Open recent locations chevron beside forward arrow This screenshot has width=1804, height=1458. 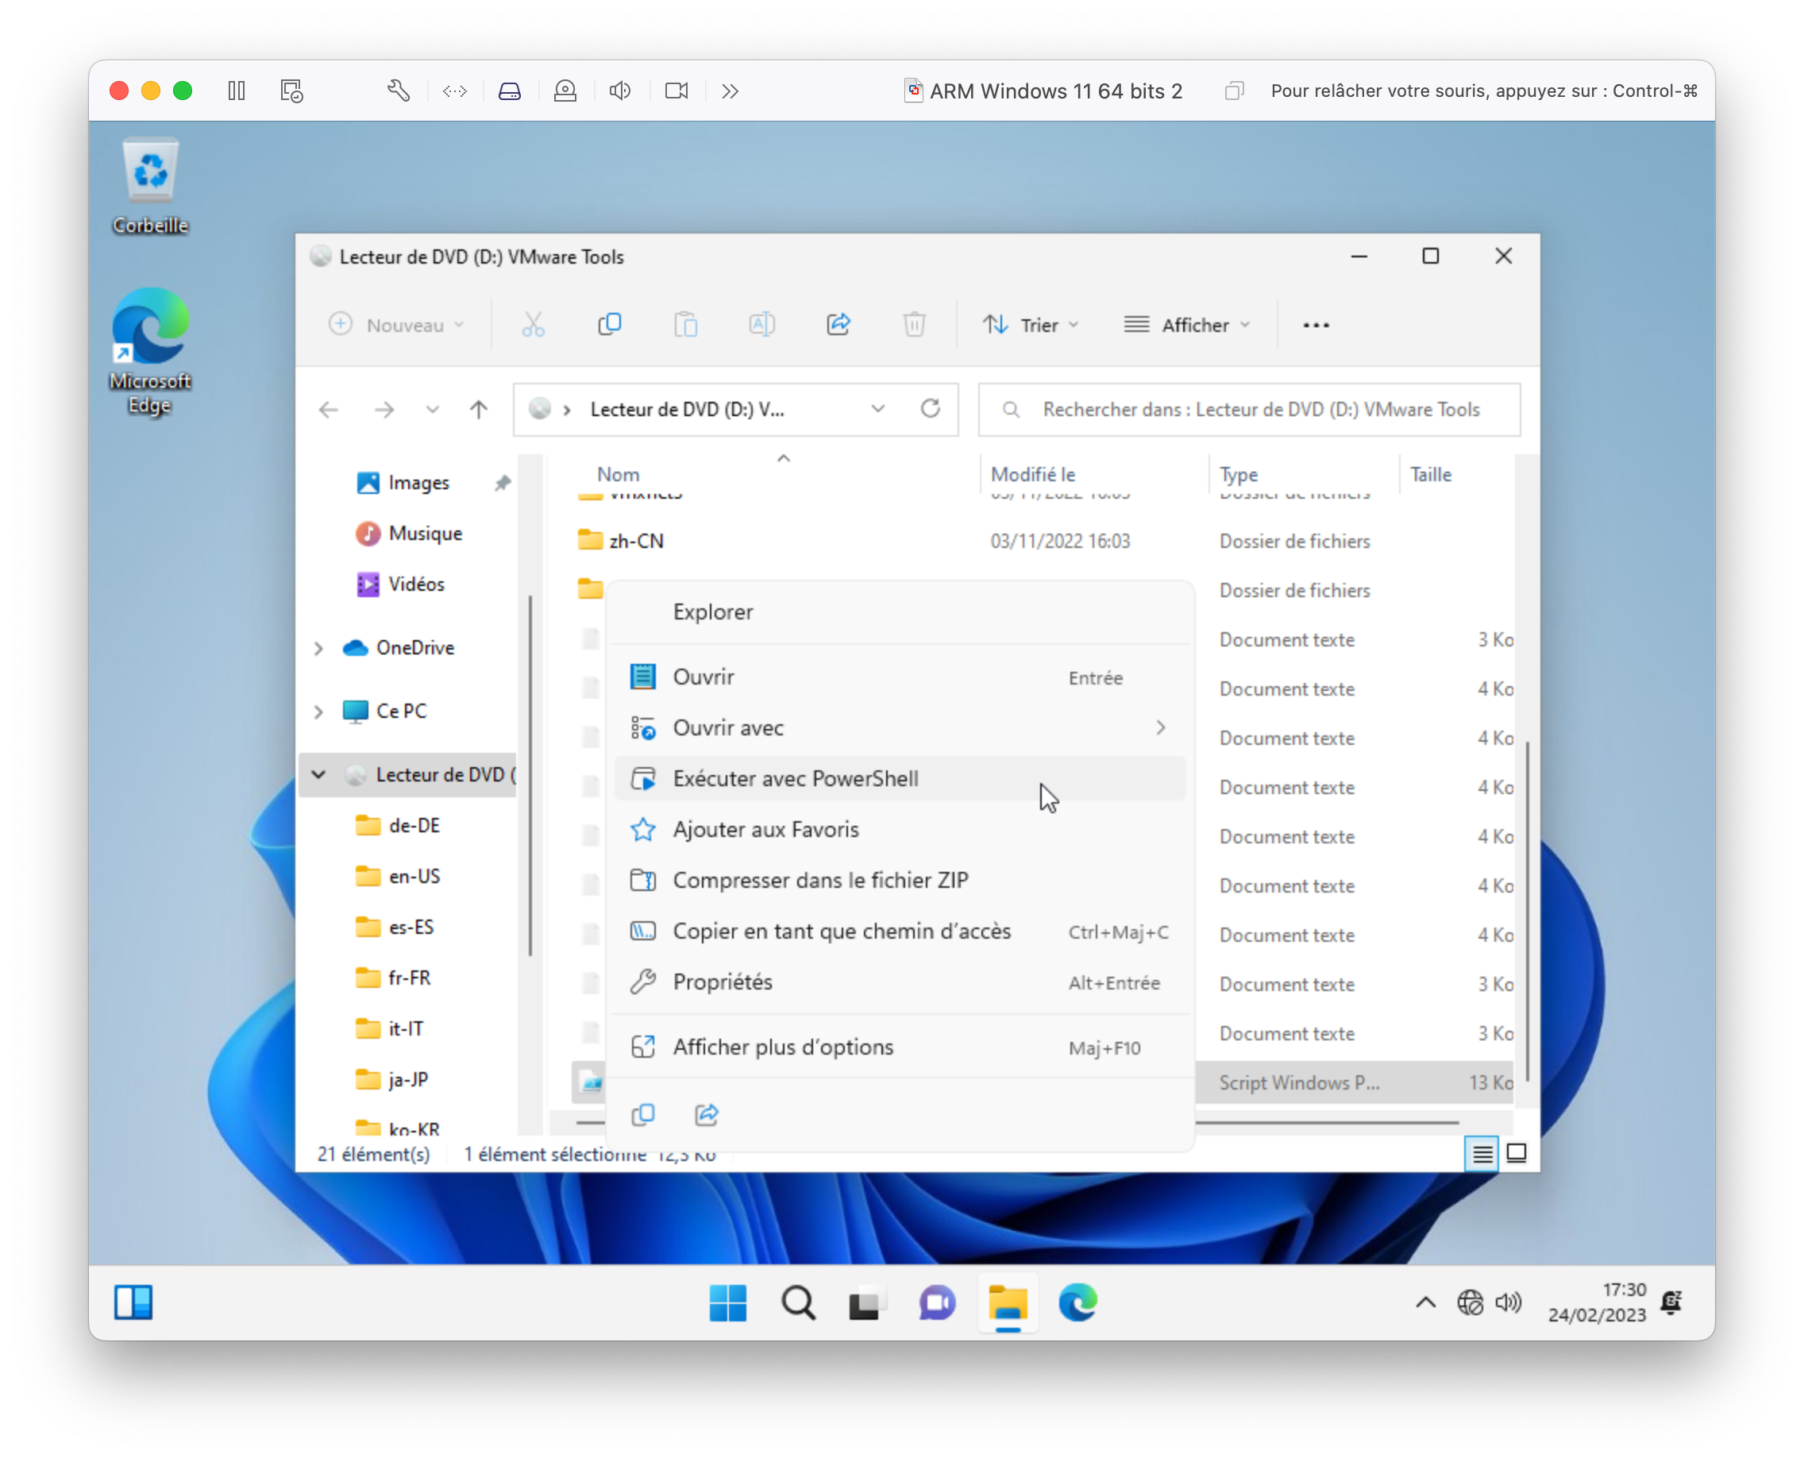[433, 410]
